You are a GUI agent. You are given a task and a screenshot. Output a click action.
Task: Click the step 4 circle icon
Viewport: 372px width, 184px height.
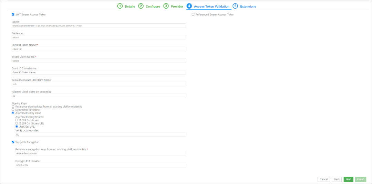189,6
